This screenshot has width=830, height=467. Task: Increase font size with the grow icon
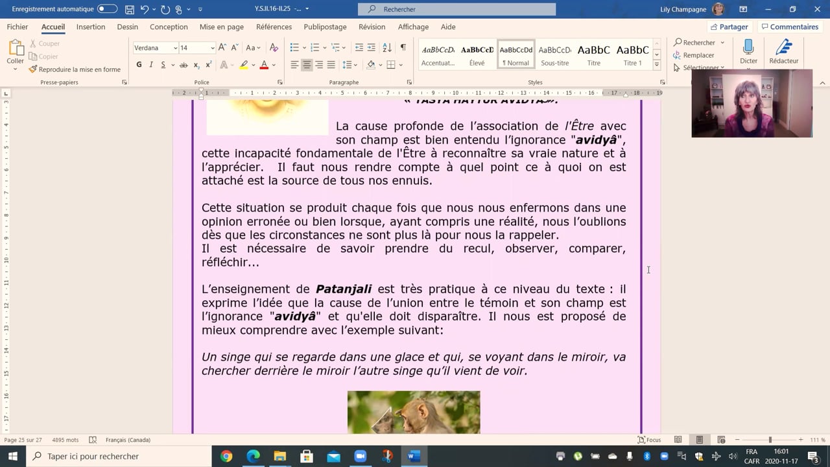coord(222,47)
